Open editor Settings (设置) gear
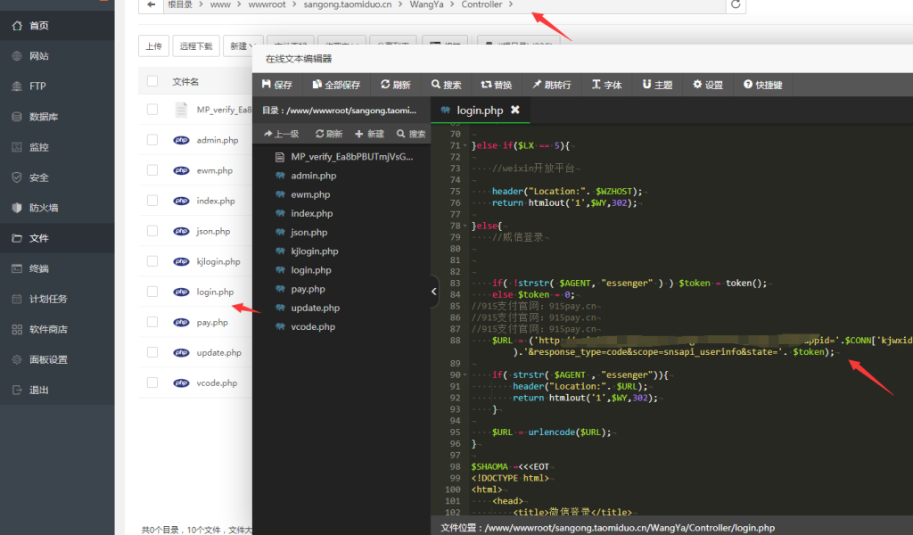Image resolution: width=913 pixels, height=535 pixels. pos(707,85)
